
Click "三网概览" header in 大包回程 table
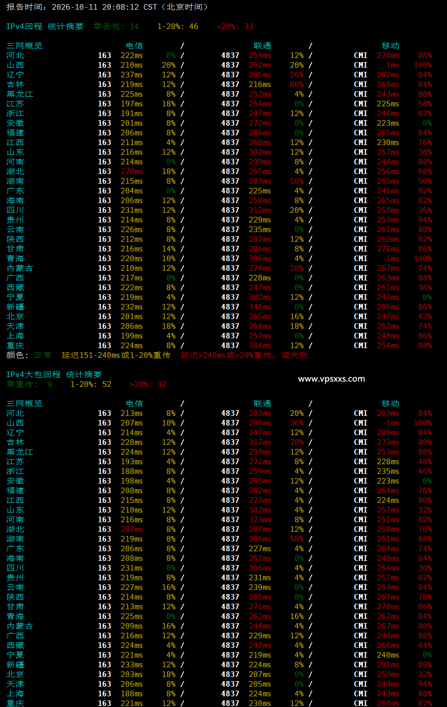coord(24,404)
